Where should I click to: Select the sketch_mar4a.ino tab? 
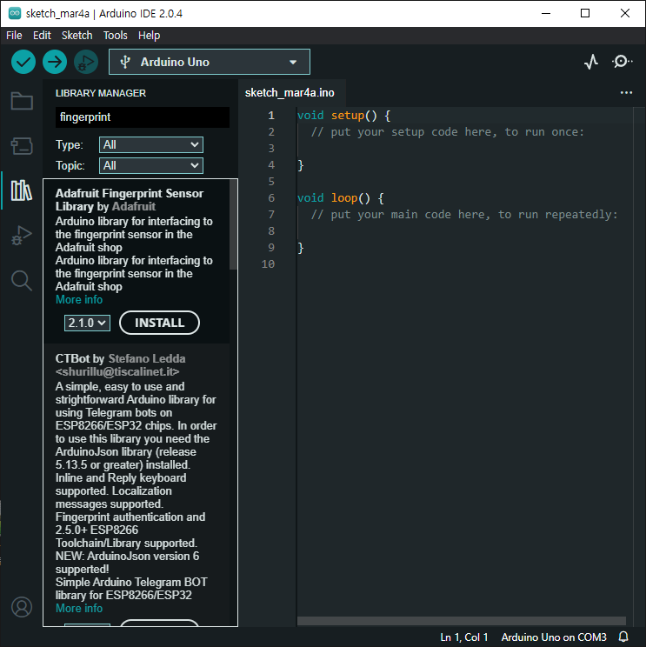click(290, 93)
